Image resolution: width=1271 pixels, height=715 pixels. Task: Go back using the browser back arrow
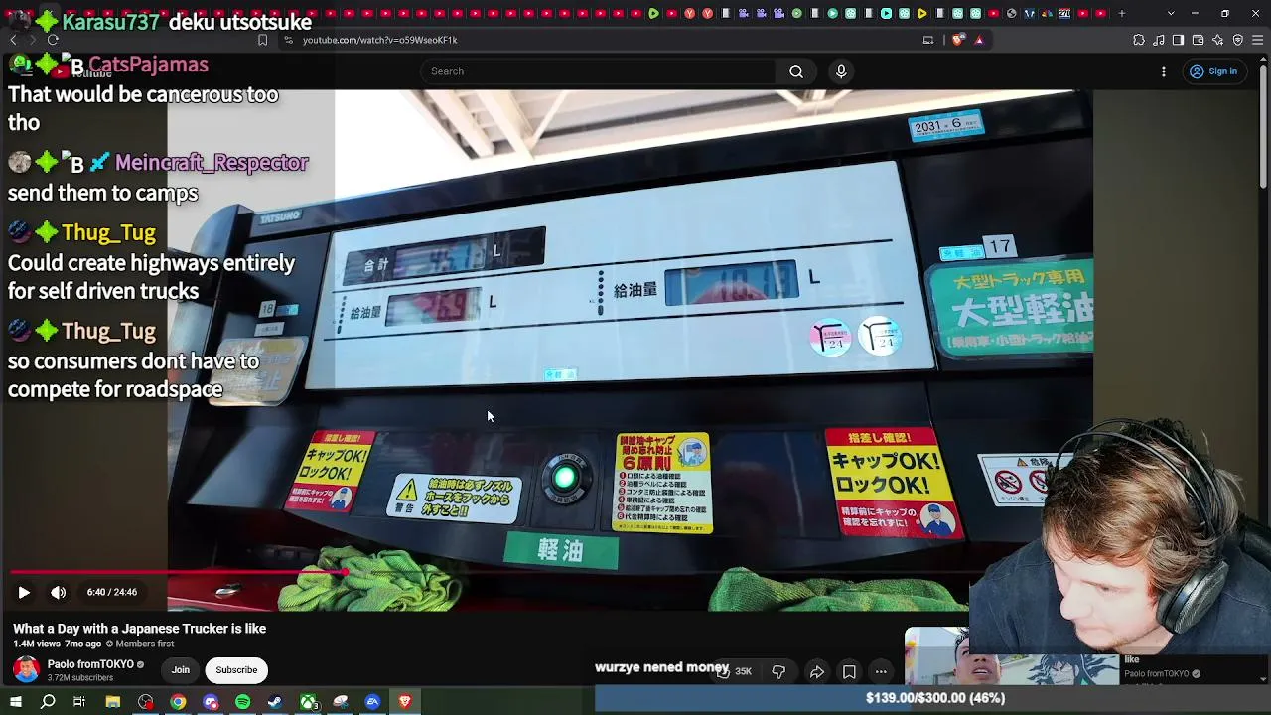tap(13, 40)
